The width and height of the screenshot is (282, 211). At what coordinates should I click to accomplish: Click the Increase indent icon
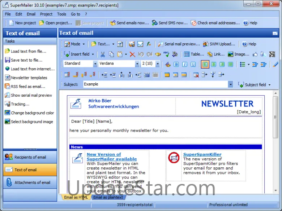[264, 65]
